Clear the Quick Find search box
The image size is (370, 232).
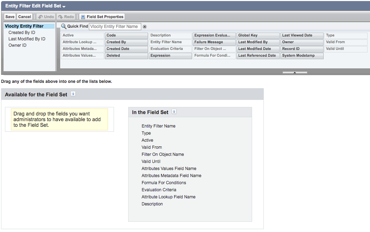pyautogui.click(x=145, y=27)
